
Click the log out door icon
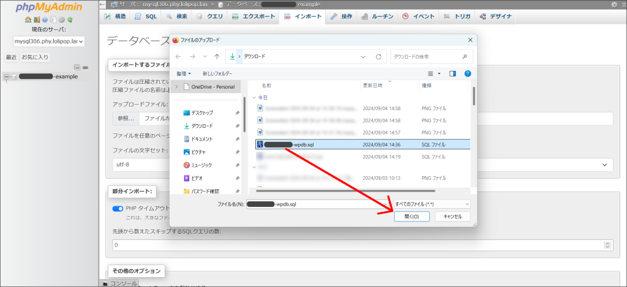point(36,19)
